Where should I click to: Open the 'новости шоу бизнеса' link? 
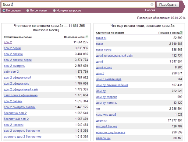[111, 132]
